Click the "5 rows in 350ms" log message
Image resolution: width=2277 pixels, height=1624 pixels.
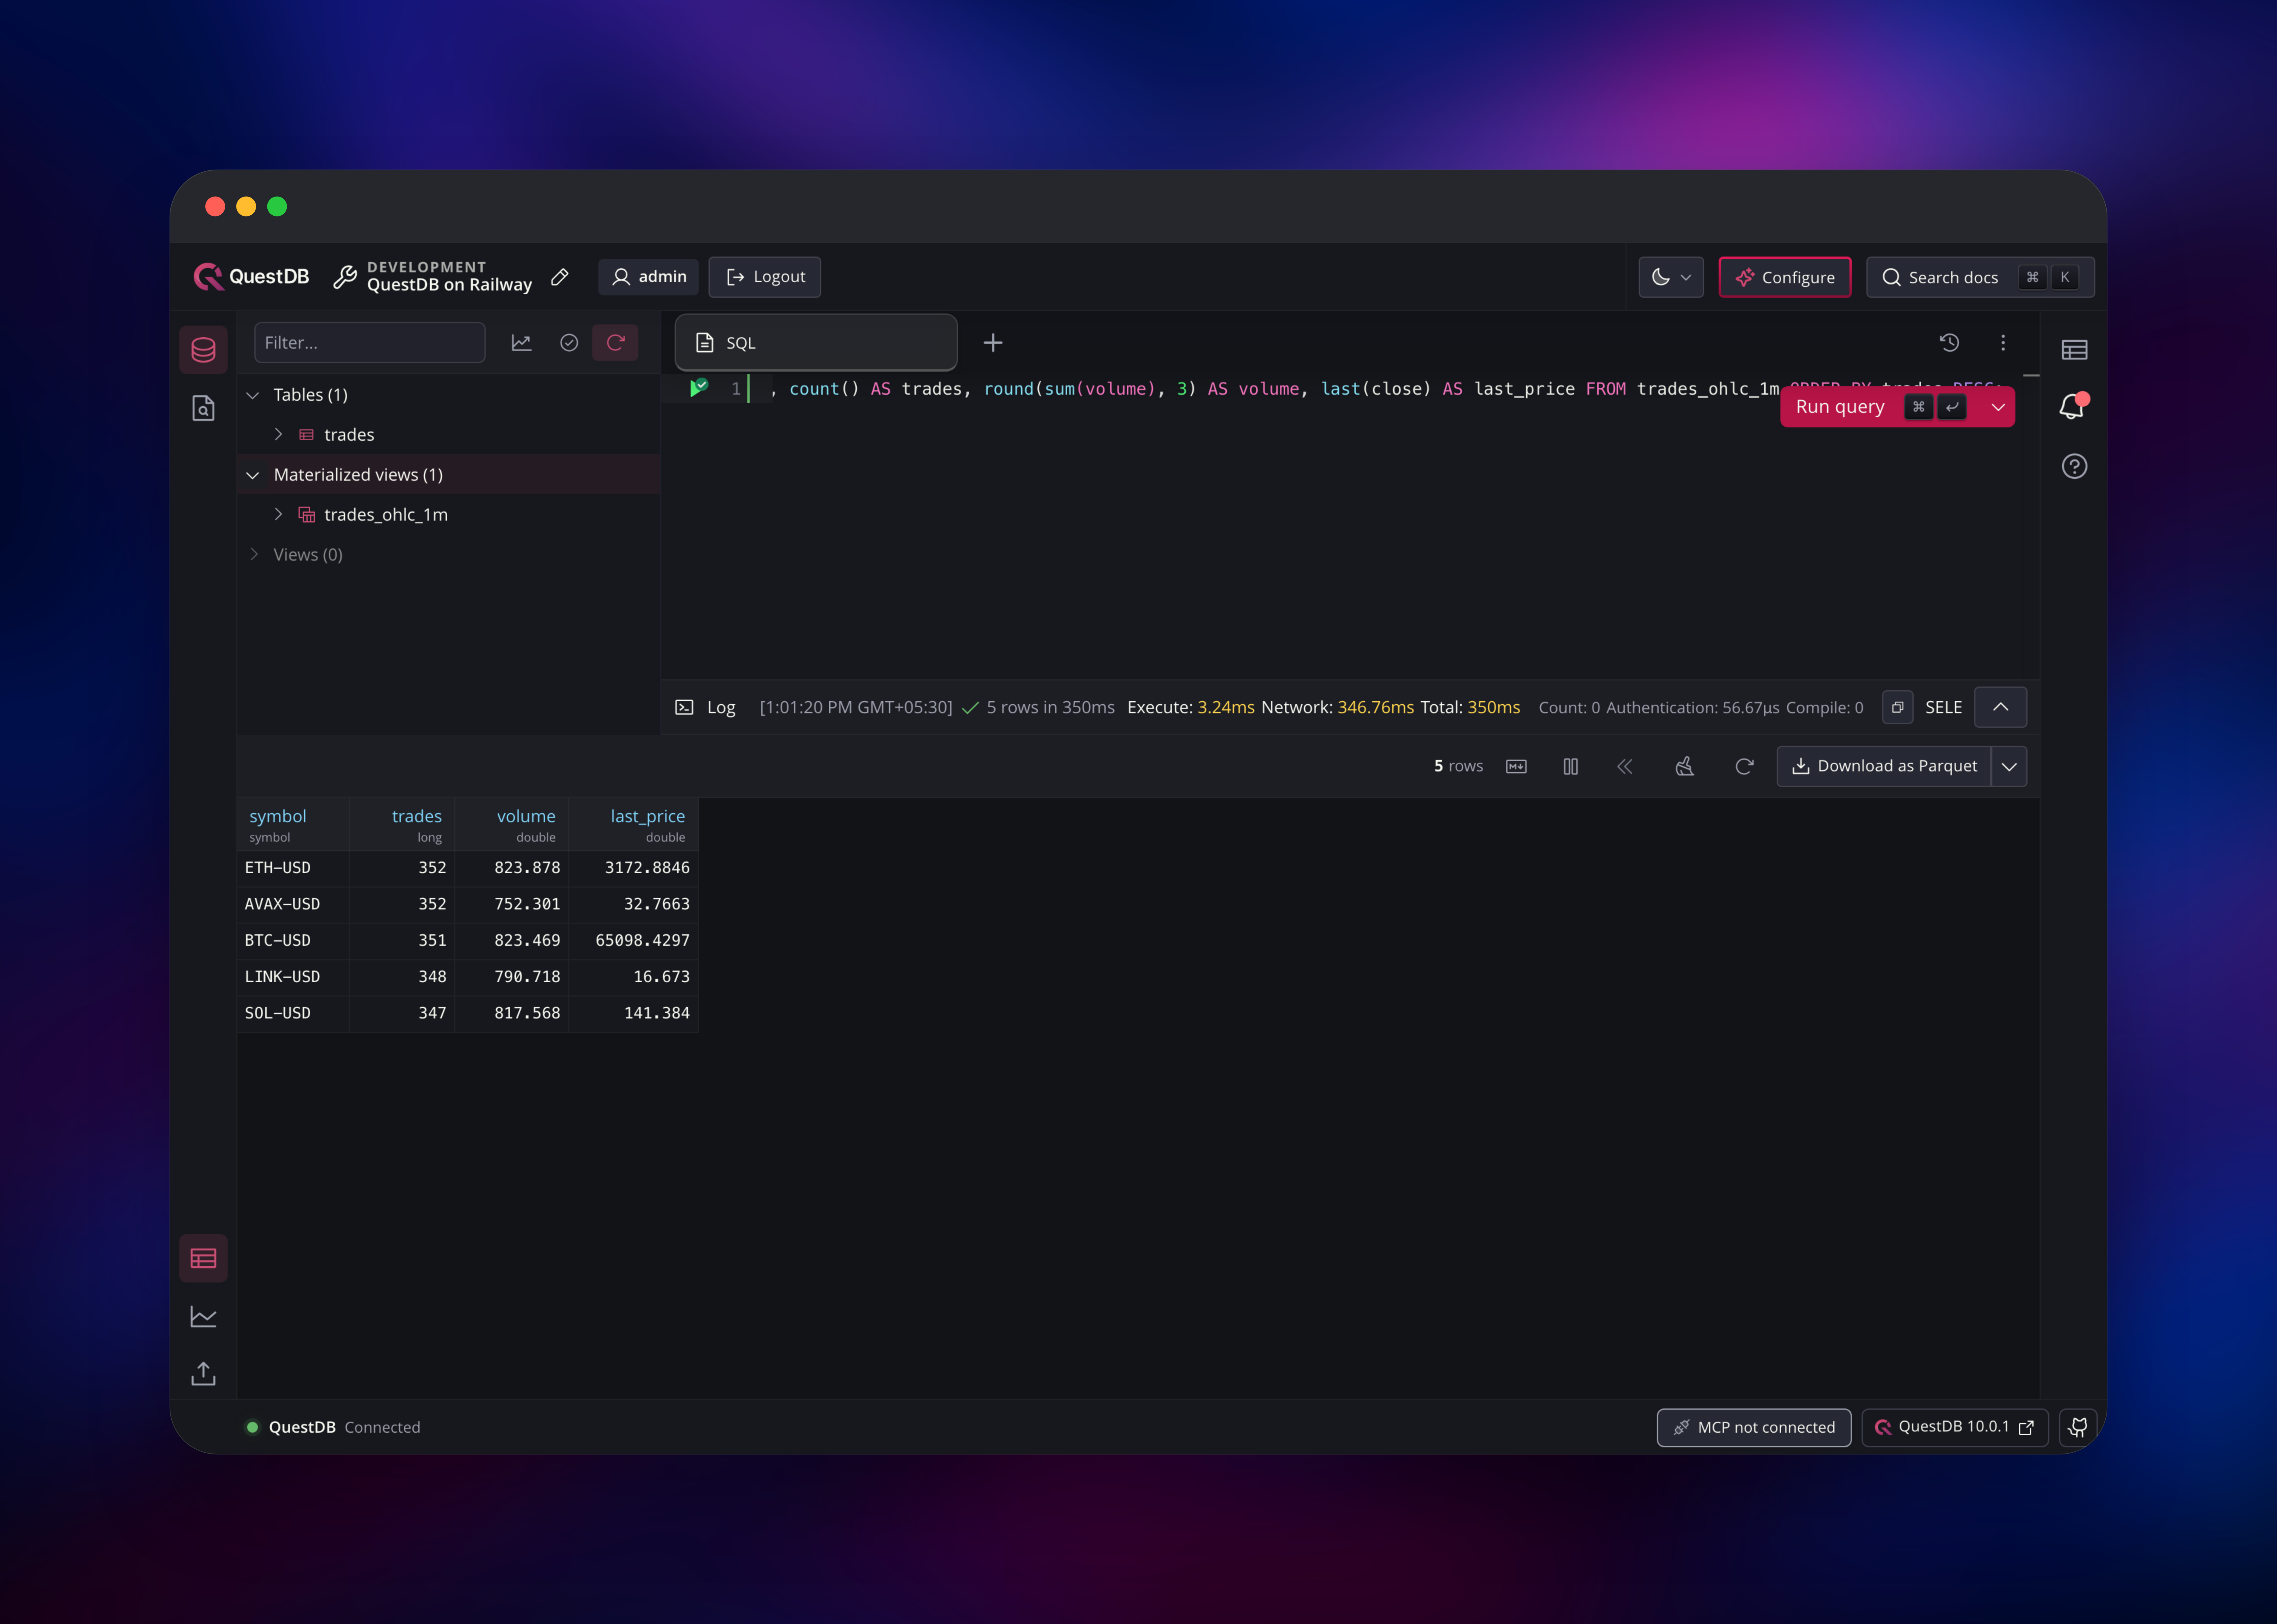point(1050,708)
